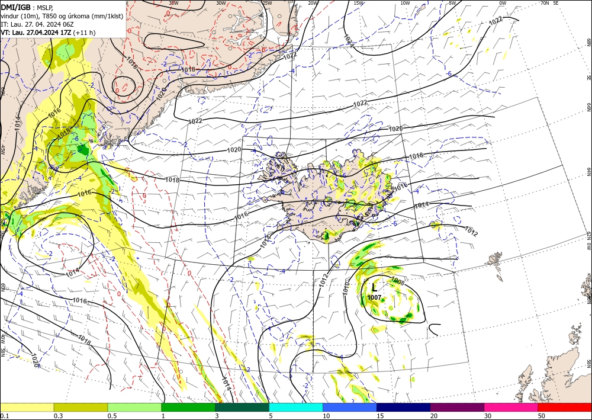Choose the bright blue 10–15 legend swatch

[350, 407]
